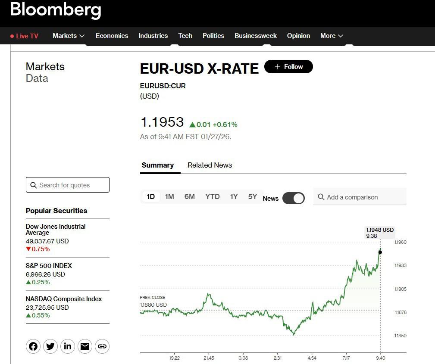435x364 pixels.
Task: Open Live TV link
Action: 25,36
